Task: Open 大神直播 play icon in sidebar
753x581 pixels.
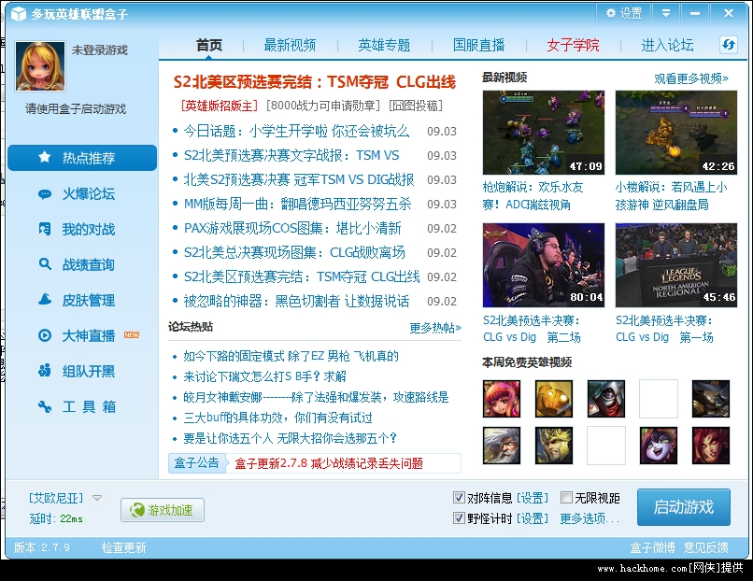Action: pyautogui.click(x=45, y=335)
